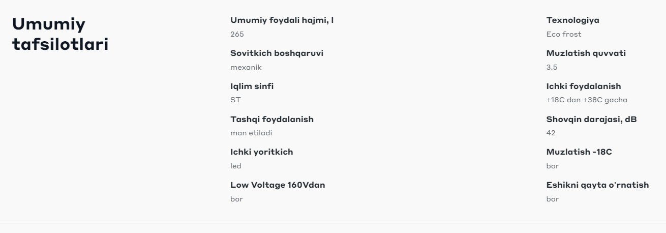Click the "Umumiy tafsilotlari" section heading
Viewport: 666px width, 233px height.
coord(60,34)
